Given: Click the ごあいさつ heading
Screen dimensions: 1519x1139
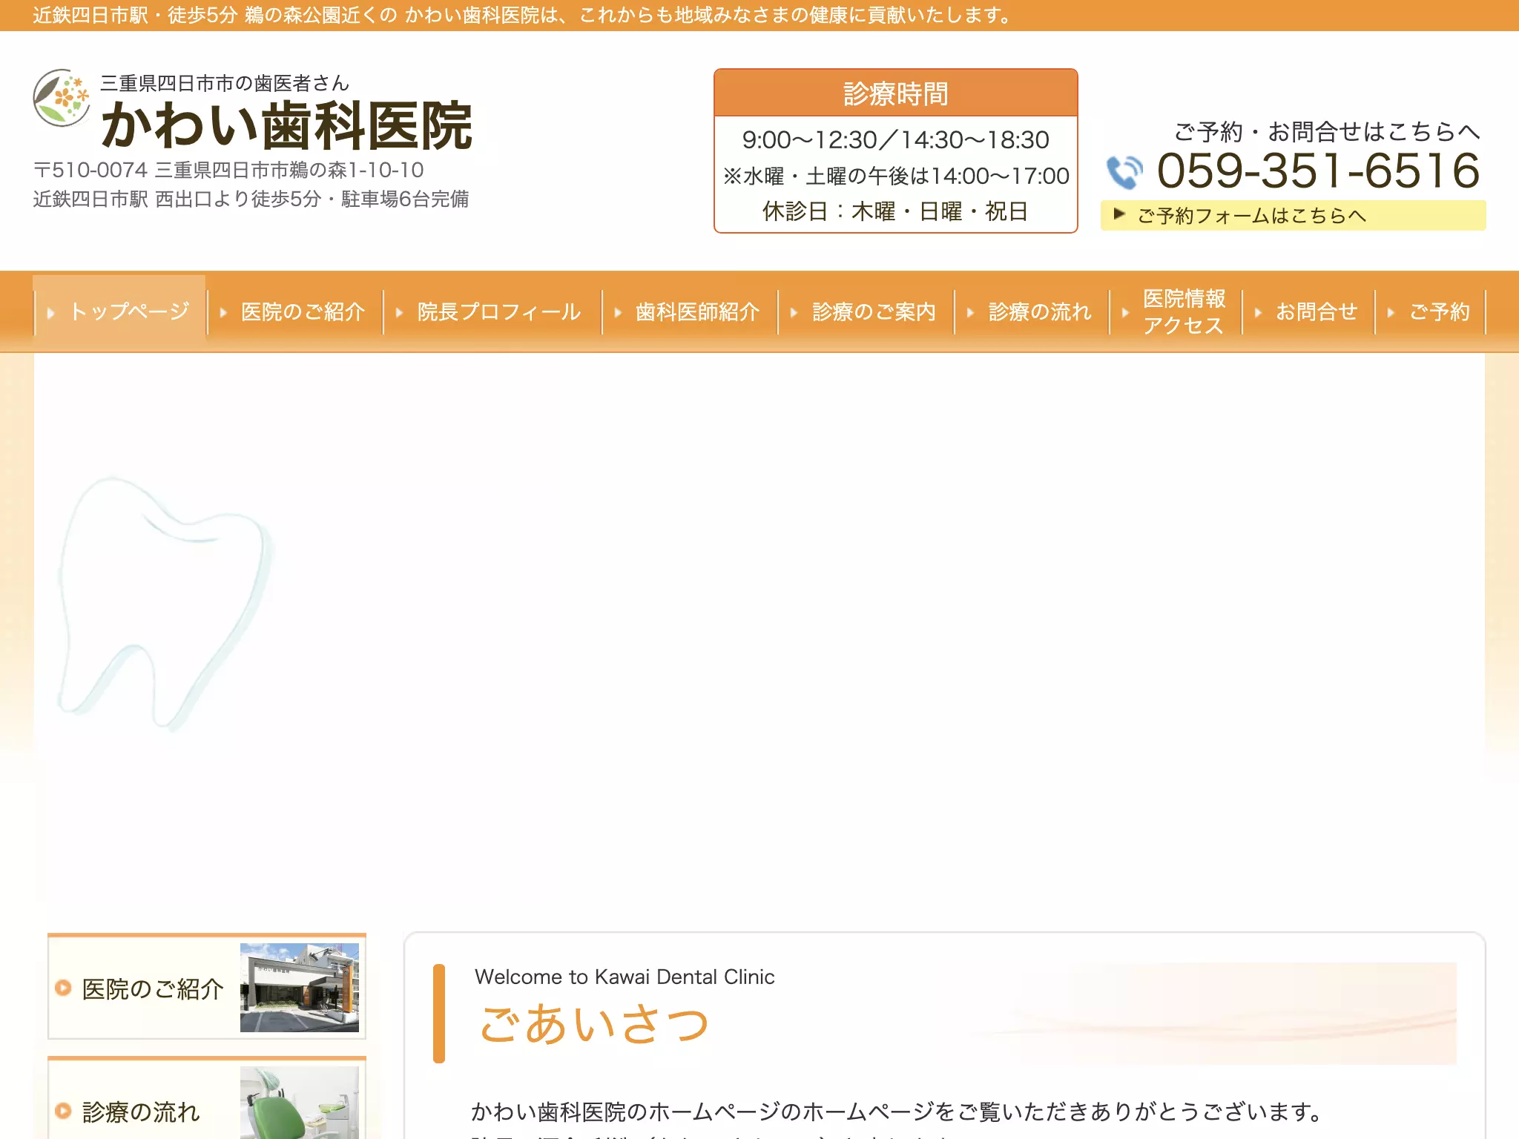Looking at the screenshot, I should (594, 1024).
